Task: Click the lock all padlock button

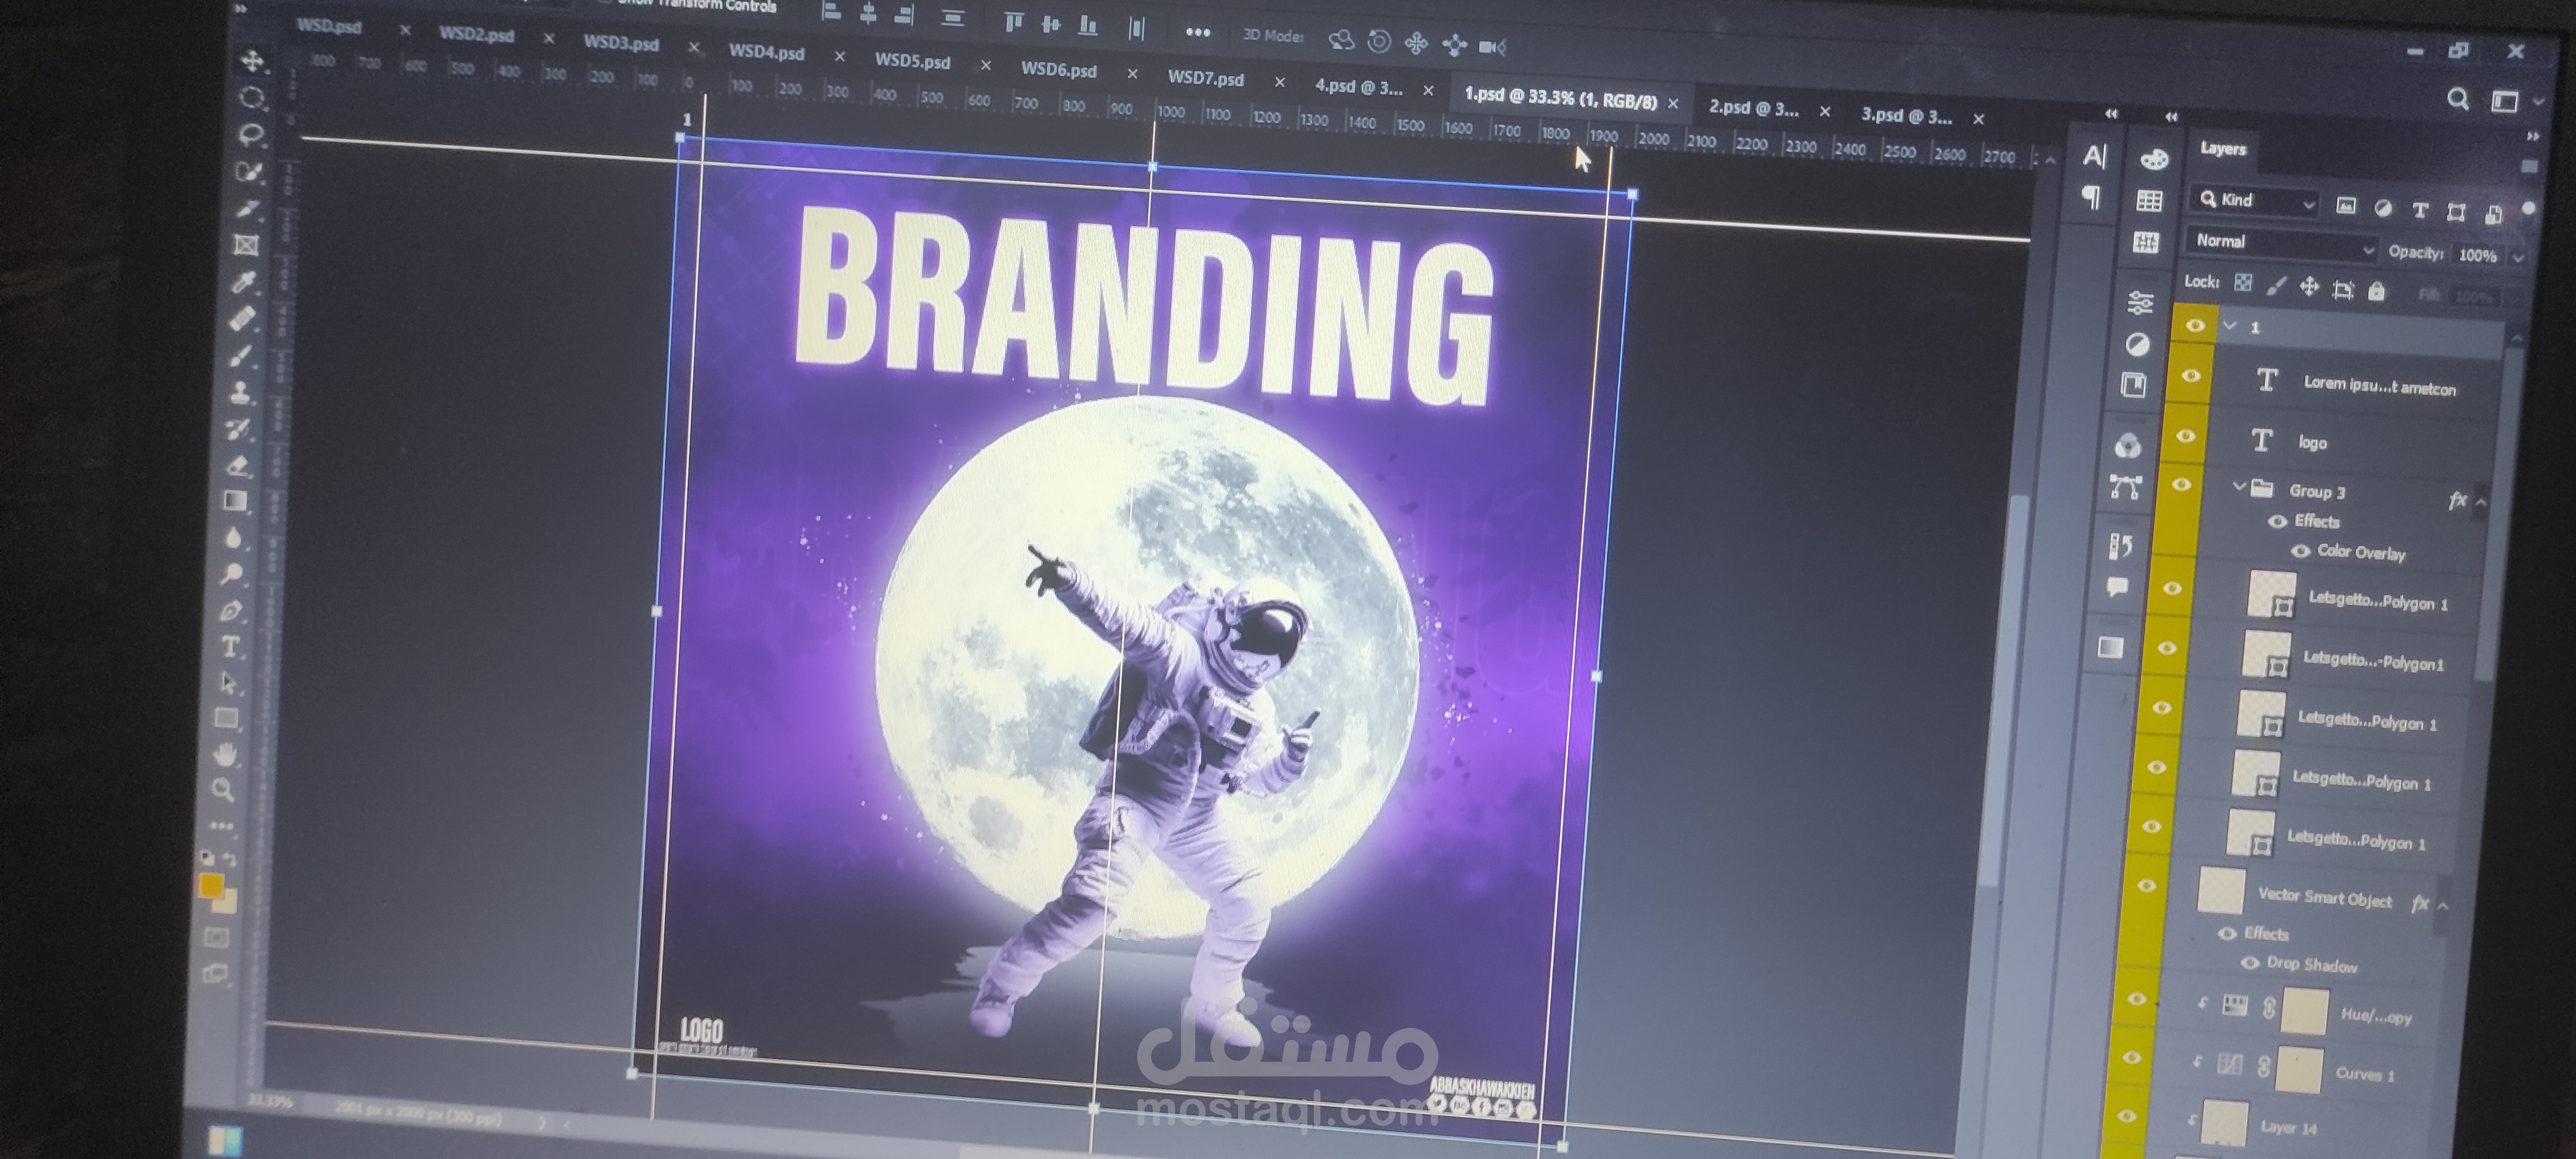Action: pos(2376,291)
